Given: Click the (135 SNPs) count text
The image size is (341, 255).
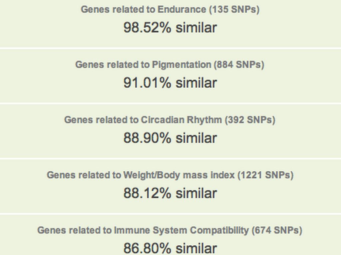Looking at the screenshot, I should (234, 9).
